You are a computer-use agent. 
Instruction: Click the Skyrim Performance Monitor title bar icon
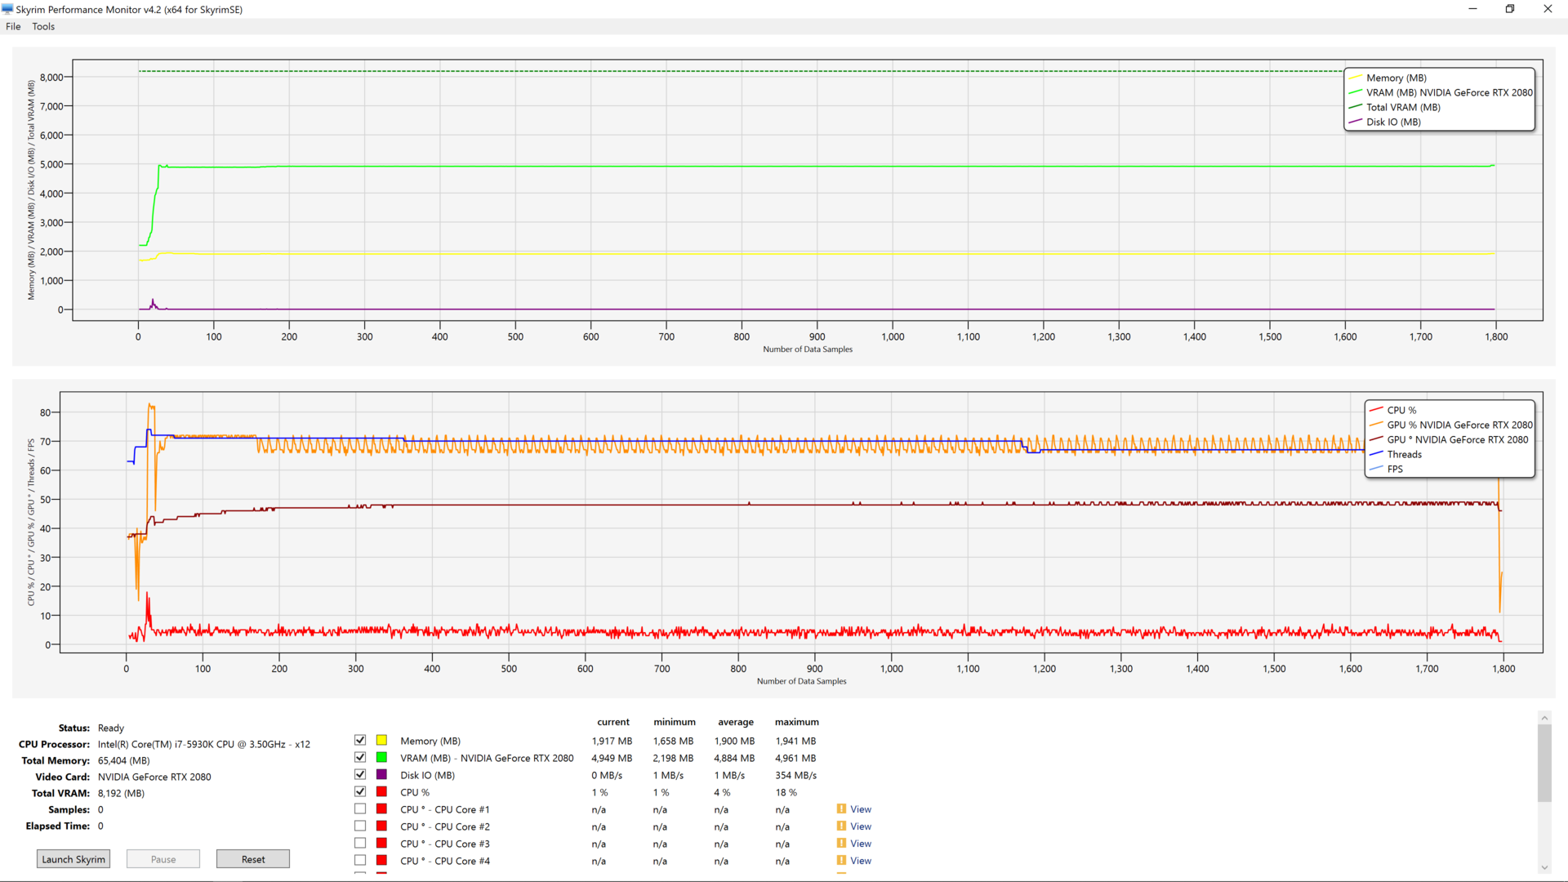(x=8, y=9)
